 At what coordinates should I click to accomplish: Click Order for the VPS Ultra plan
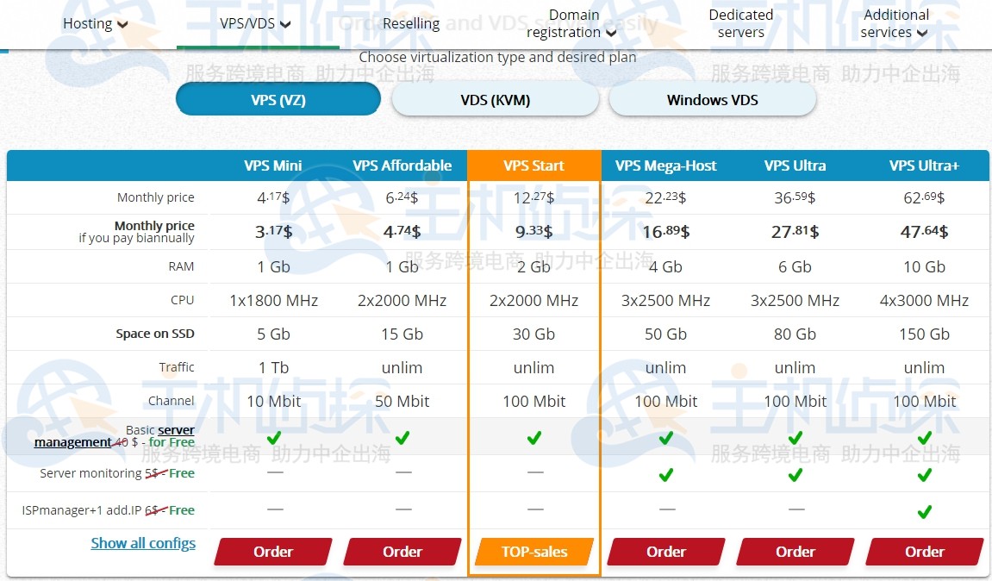tap(794, 552)
